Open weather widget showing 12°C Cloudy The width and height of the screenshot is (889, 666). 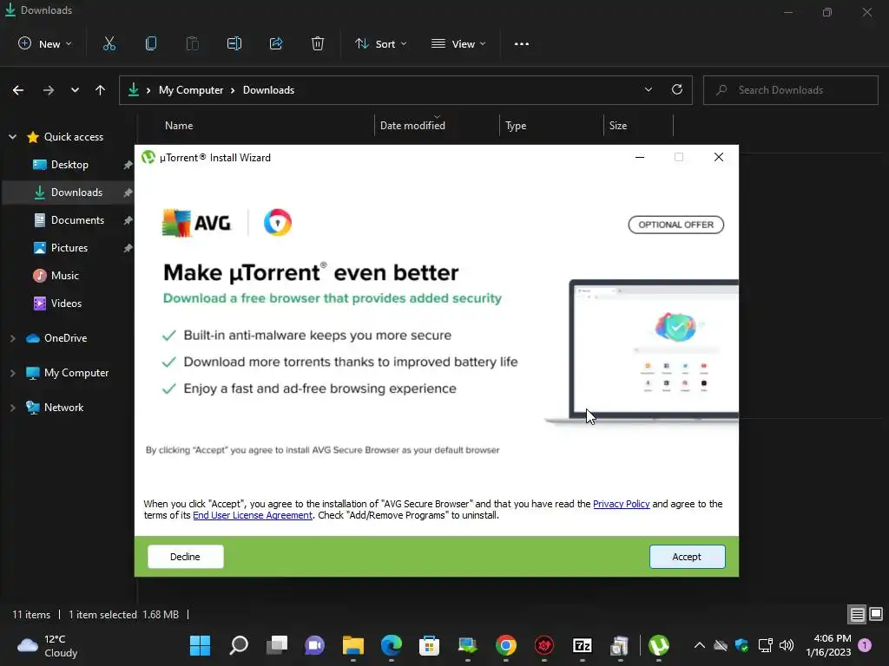[x=48, y=645]
